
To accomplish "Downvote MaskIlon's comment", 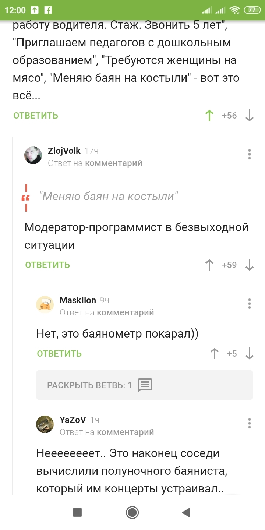I will click(x=250, y=354).
